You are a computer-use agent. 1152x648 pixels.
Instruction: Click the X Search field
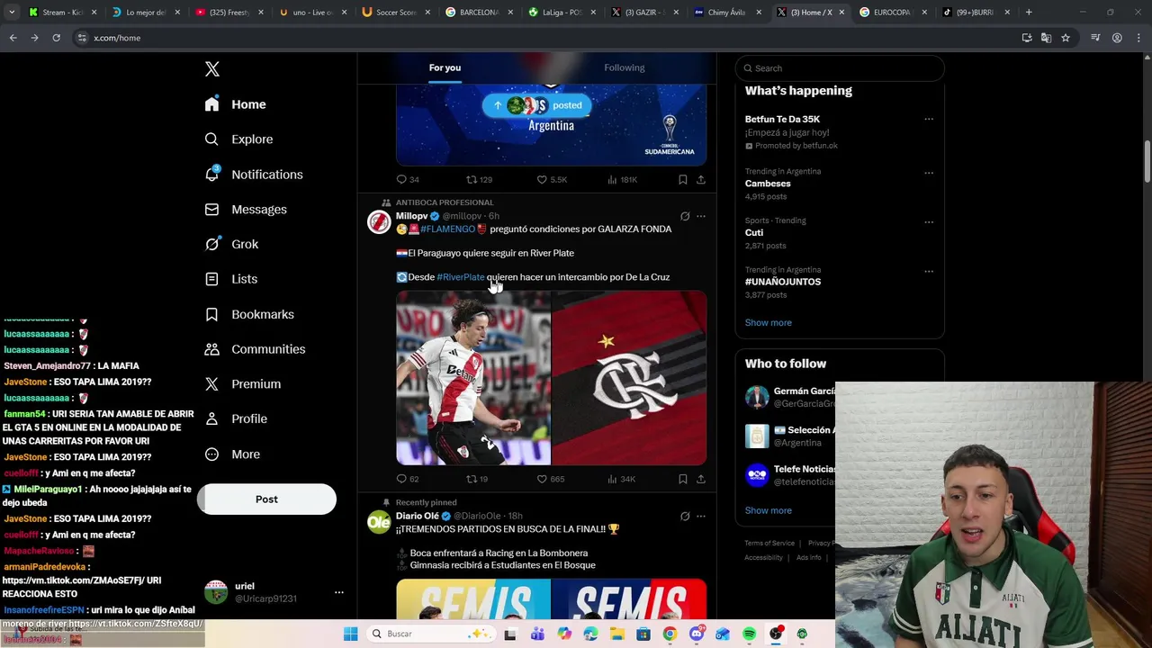(840, 68)
